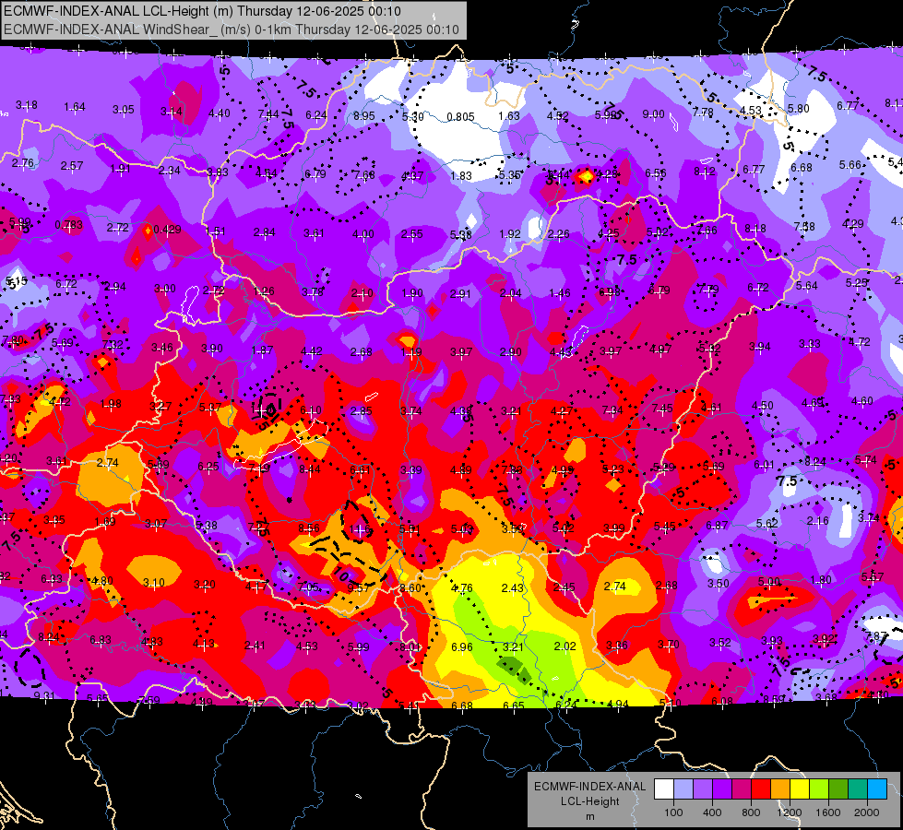Click the grid value 0.429
Image resolution: width=903 pixels, height=830 pixels.
[168, 230]
